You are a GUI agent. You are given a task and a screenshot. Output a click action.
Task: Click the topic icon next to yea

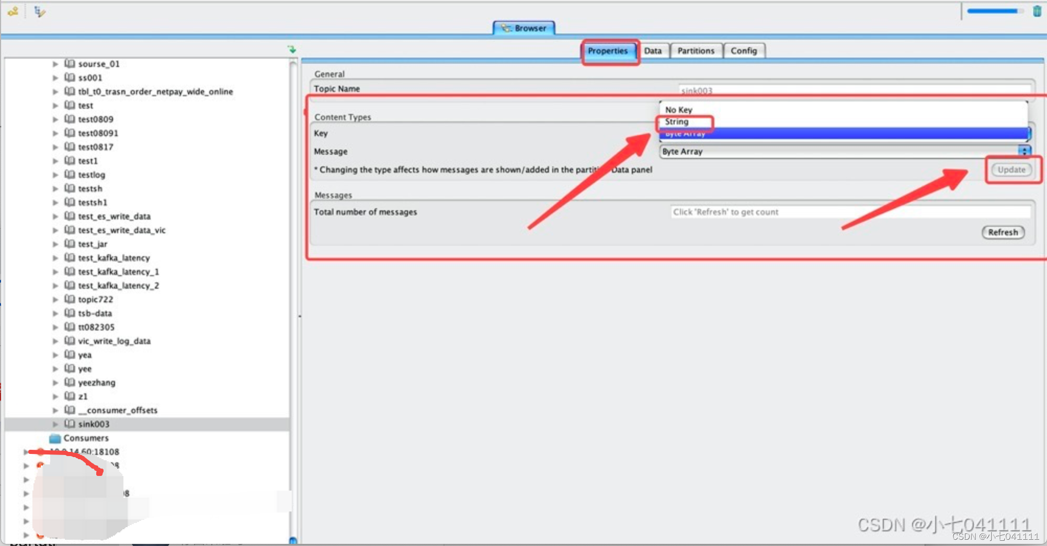(70, 355)
